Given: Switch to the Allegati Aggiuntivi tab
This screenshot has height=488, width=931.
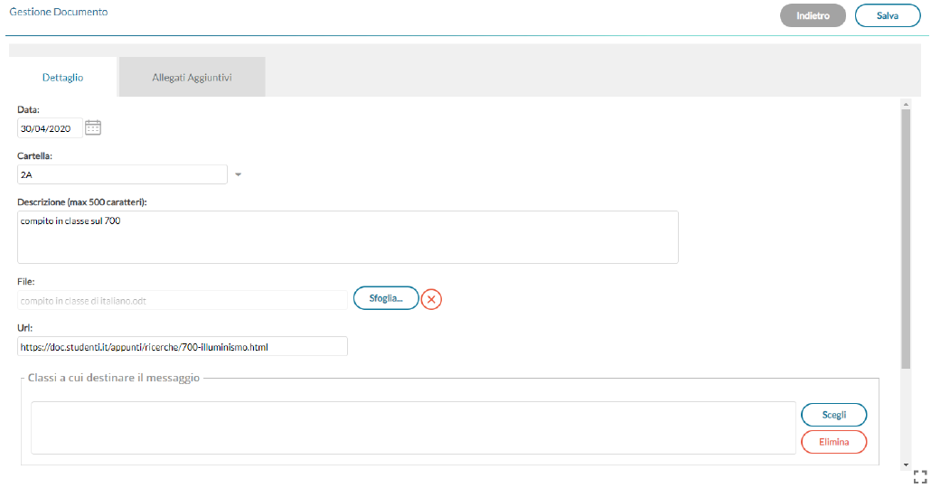Looking at the screenshot, I should [192, 77].
